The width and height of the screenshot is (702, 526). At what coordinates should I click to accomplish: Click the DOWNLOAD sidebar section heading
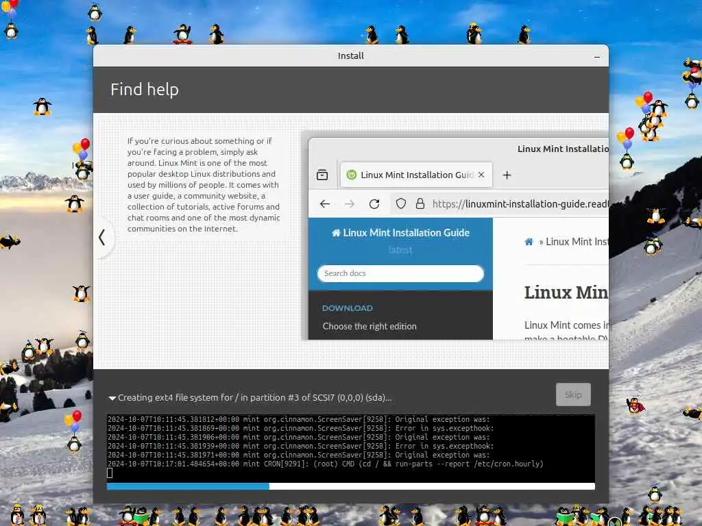click(x=348, y=308)
